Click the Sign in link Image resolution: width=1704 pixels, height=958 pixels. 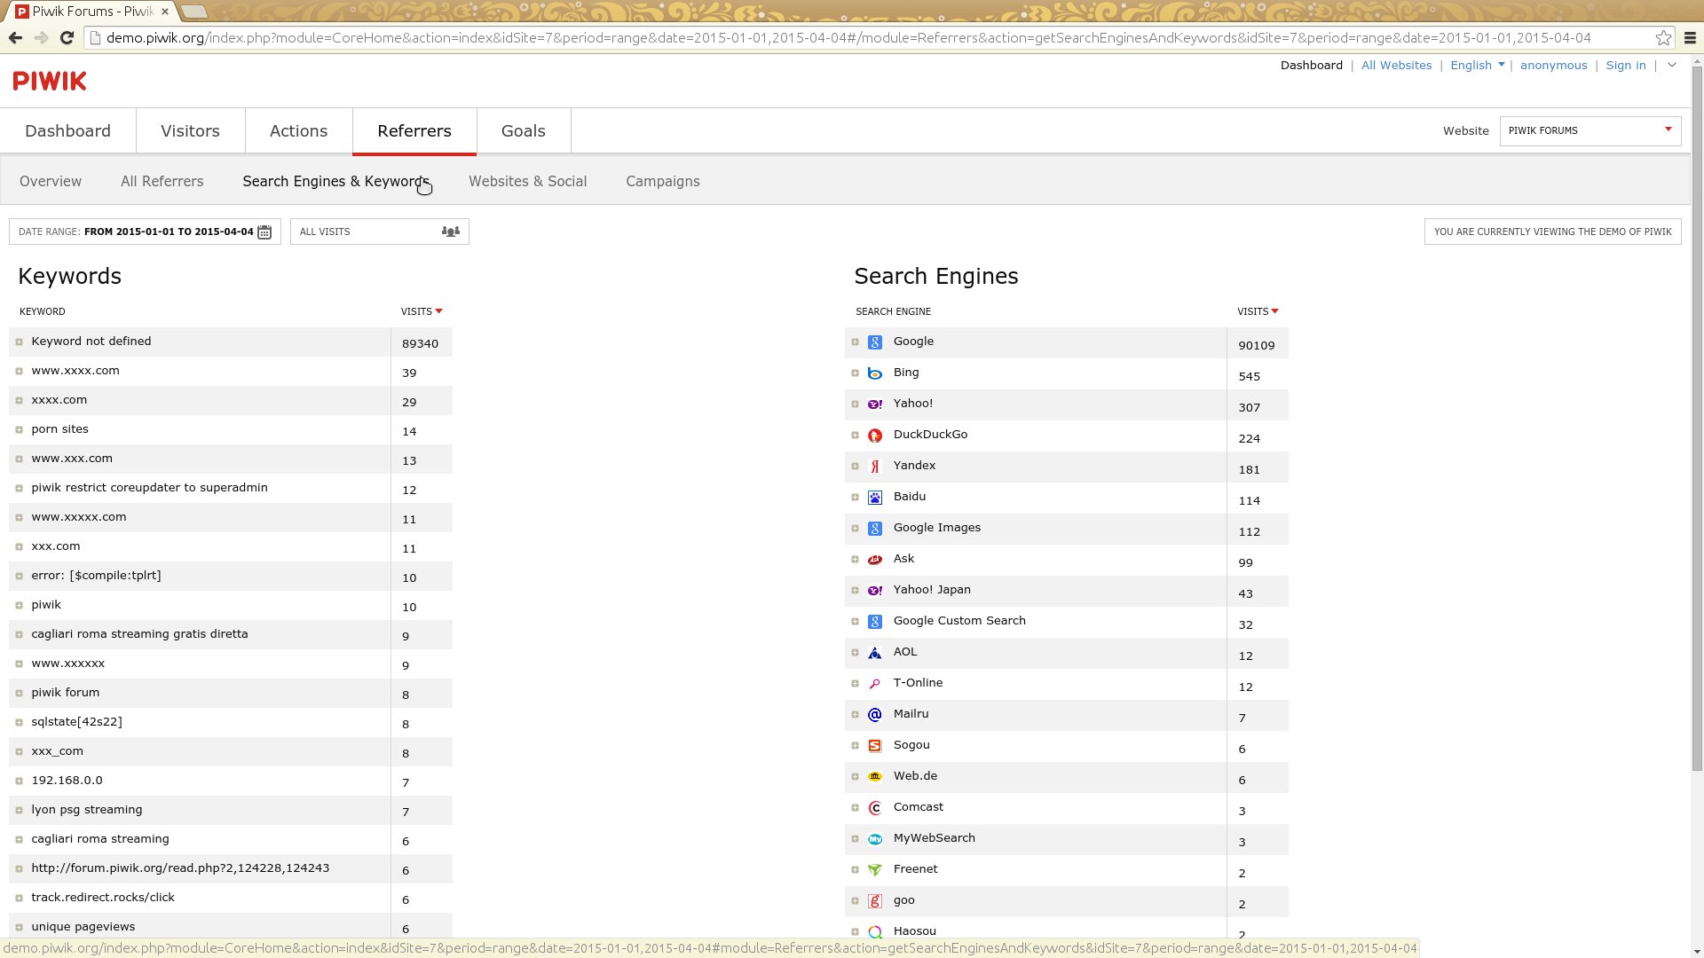click(1626, 66)
